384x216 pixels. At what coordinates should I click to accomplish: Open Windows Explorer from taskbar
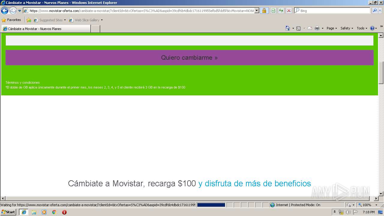[34, 212]
